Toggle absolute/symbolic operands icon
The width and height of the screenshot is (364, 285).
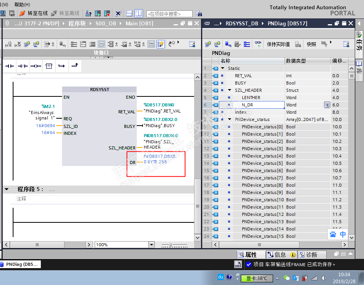[x=111, y=44]
